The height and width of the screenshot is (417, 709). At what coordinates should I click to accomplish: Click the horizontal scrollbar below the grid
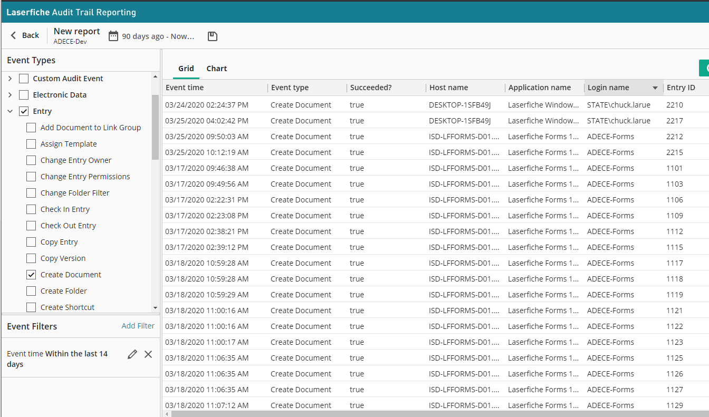[422, 414]
